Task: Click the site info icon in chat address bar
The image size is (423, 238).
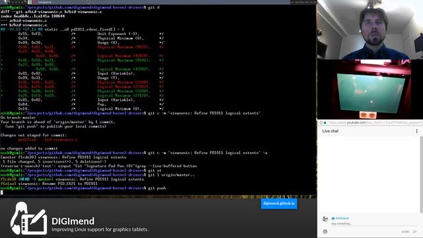Action: (x=321, y=122)
